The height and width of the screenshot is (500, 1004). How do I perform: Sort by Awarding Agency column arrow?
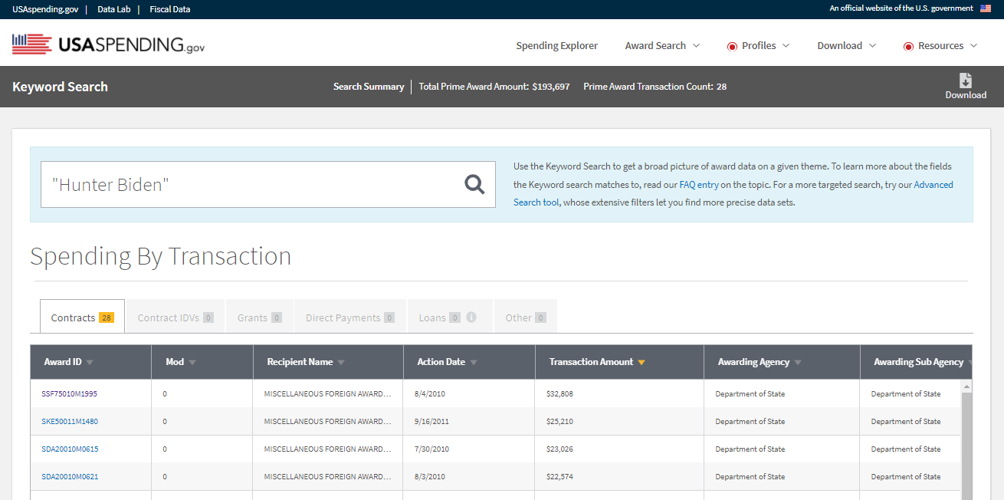coord(798,363)
